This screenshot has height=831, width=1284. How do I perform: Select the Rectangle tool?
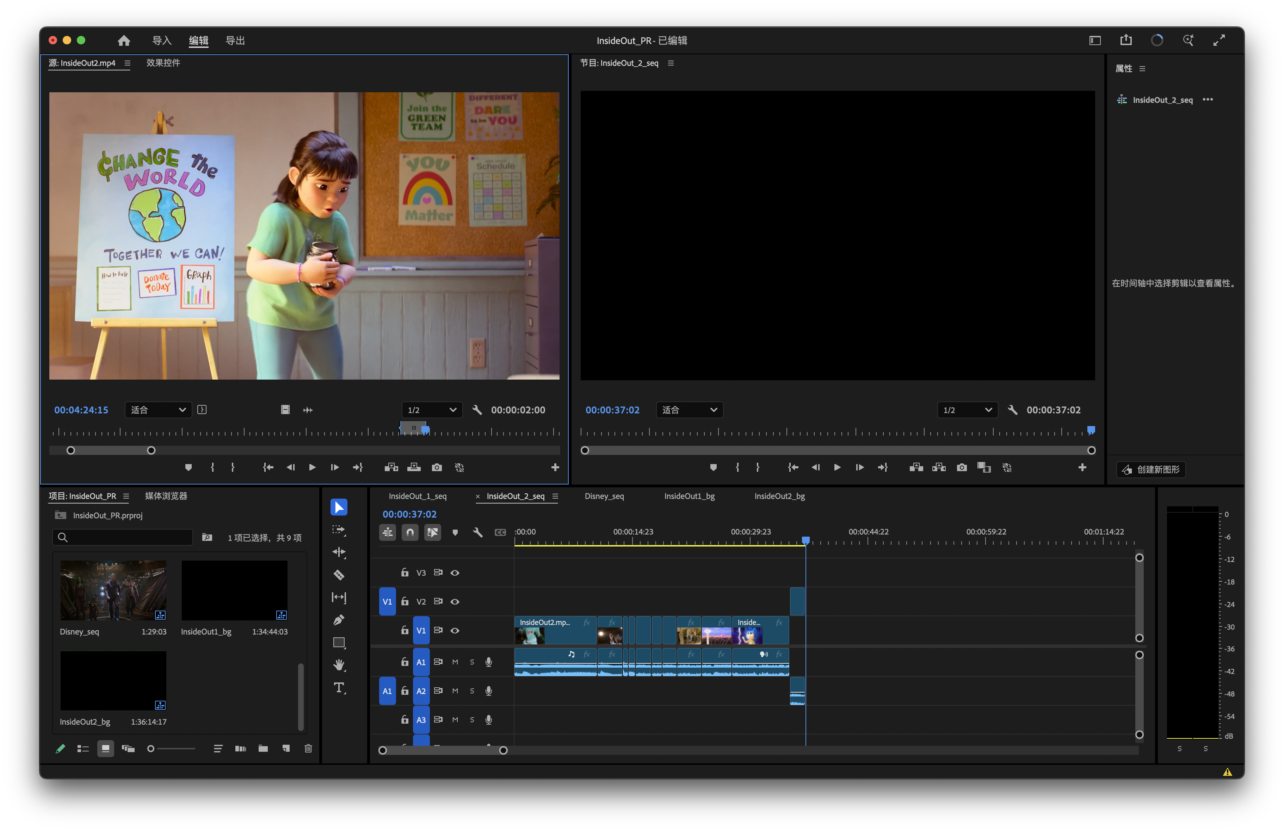click(339, 643)
